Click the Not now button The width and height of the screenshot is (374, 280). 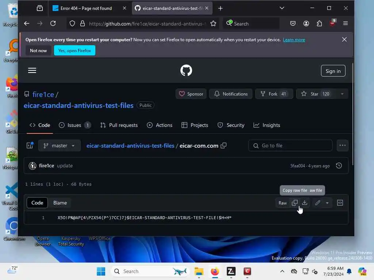tap(38, 50)
